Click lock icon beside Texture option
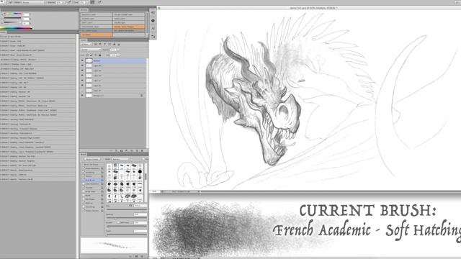Image resolution: width=461 pixels, height=259 pixels. (x=102, y=176)
